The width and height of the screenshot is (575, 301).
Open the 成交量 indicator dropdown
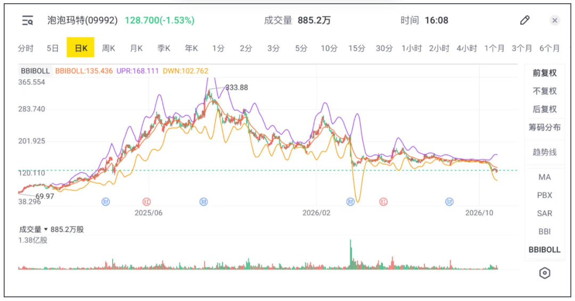coord(34,230)
